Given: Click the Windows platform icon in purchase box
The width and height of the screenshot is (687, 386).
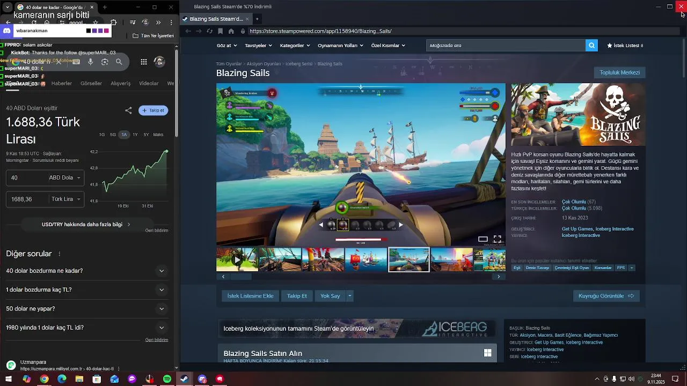Looking at the screenshot, I should (487, 353).
